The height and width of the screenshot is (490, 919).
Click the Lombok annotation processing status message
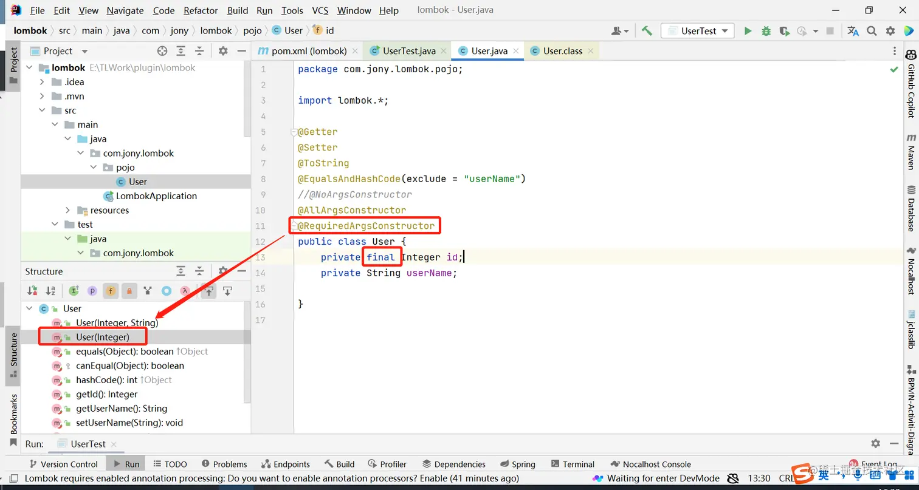point(272,478)
